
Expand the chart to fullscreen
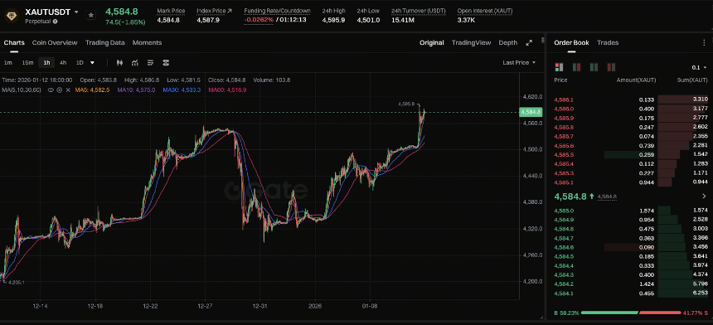529,43
